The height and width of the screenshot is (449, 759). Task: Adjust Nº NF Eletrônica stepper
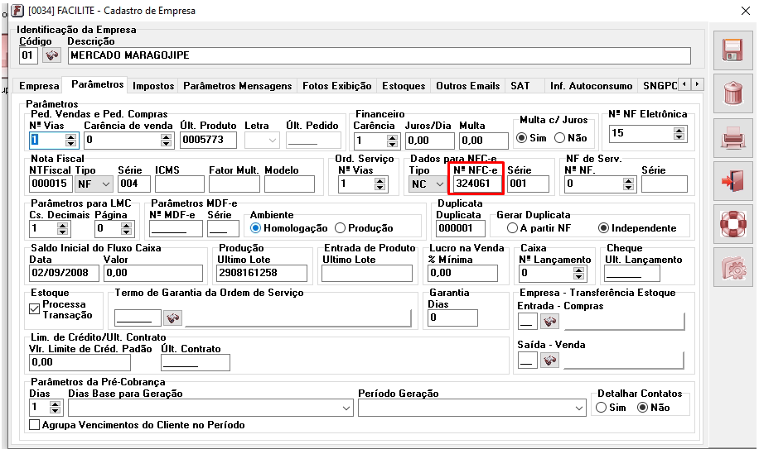[x=679, y=134]
